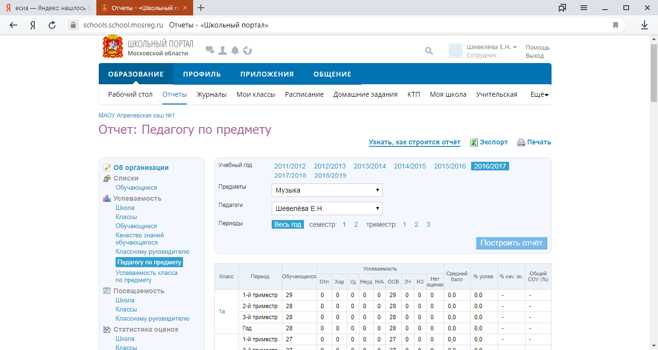Select school year 2016/2017
Image resolution: width=658 pixels, height=350 pixels.
(x=490, y=166)
